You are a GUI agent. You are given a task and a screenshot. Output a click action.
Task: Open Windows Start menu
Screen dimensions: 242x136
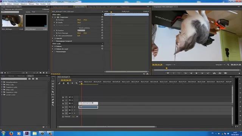tap(3, 133)
